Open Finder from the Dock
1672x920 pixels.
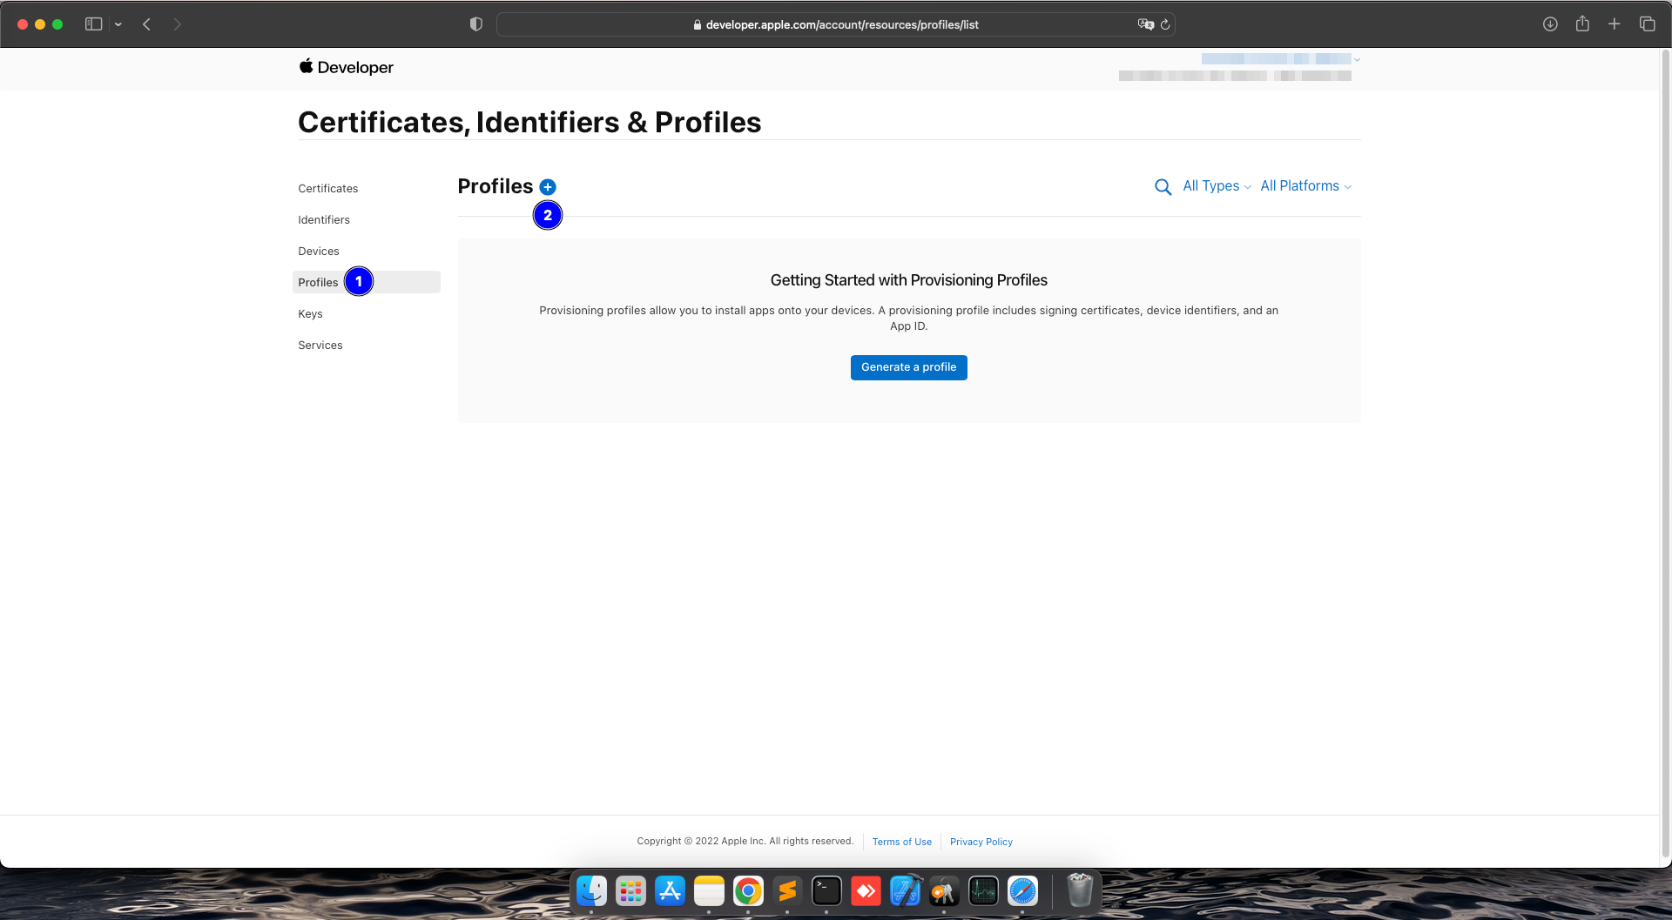592,890
